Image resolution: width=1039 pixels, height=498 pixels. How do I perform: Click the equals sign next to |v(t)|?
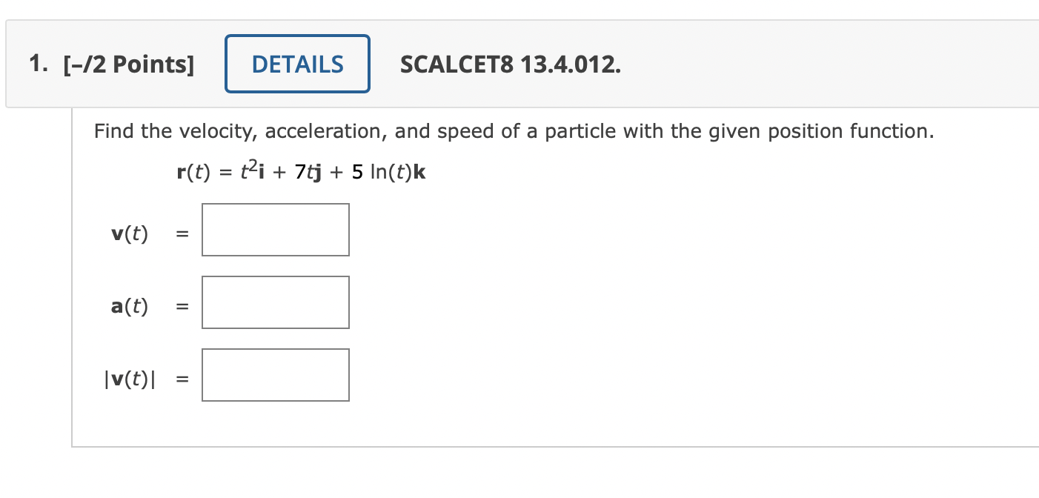pyautogui.click(x=182, y=379)
